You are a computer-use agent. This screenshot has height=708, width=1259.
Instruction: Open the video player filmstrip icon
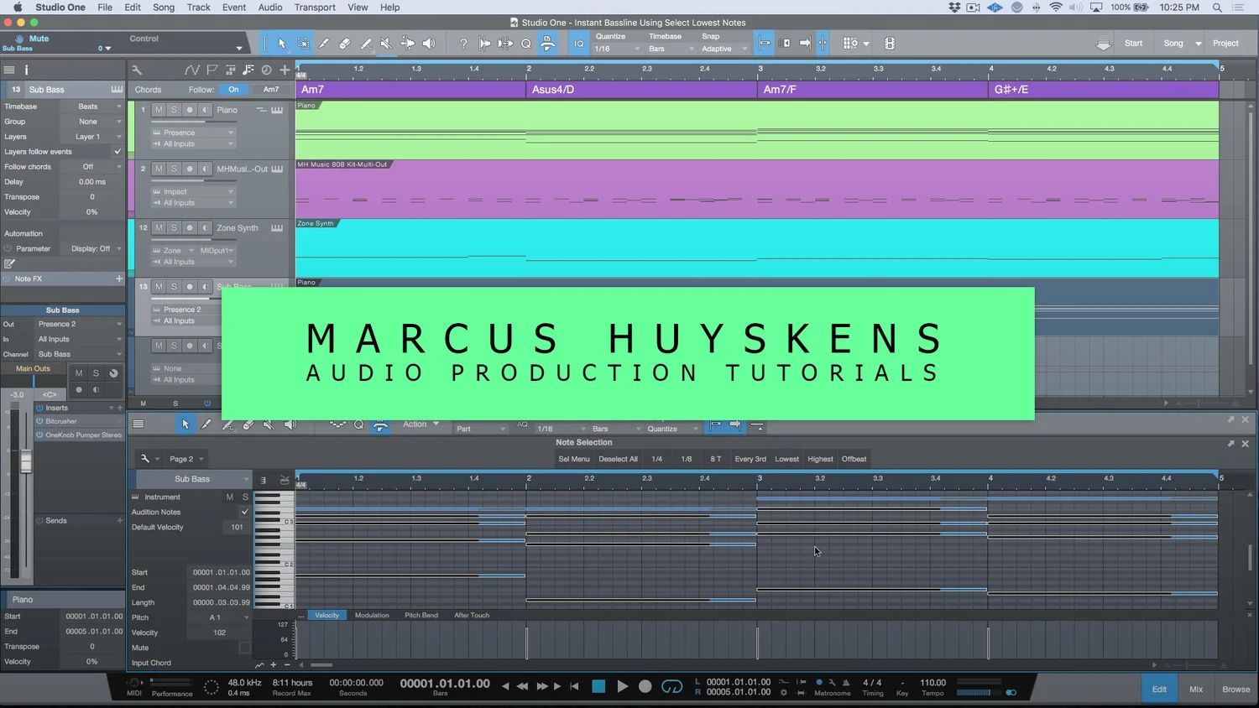[890, 44]
